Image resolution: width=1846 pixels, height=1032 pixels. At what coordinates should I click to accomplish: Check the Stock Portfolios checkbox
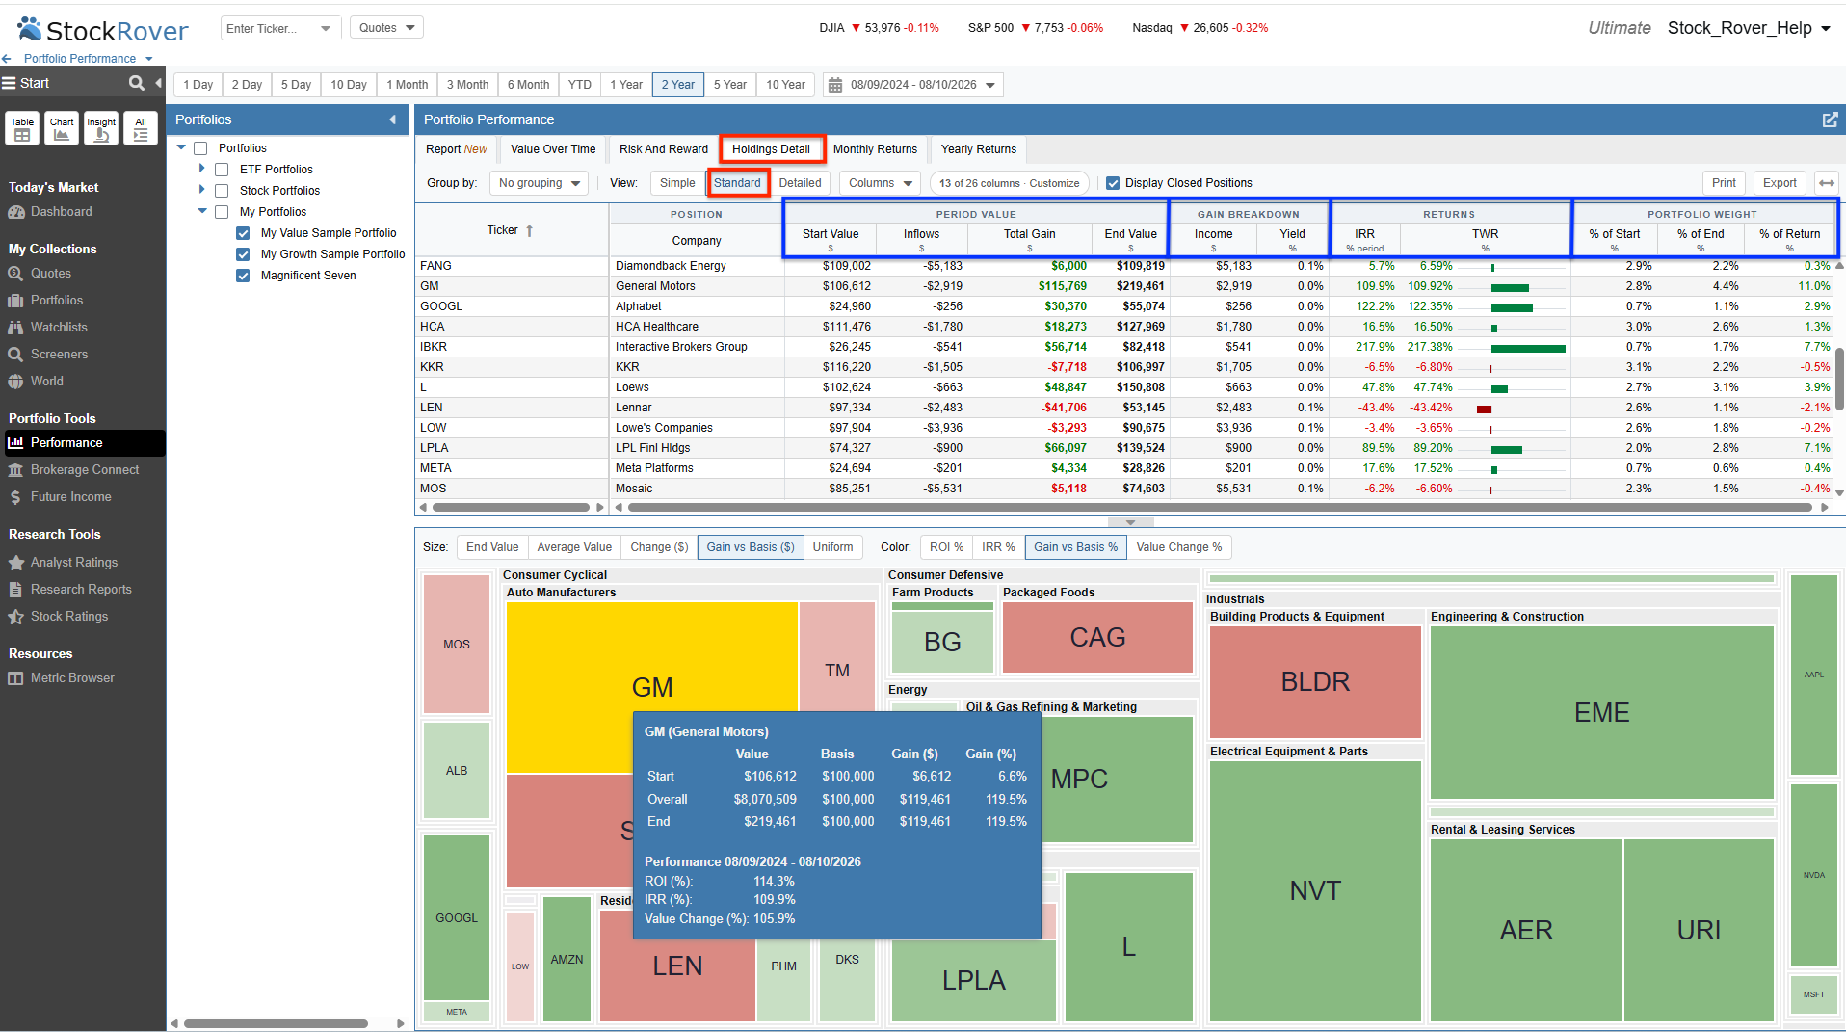[222, 191]
